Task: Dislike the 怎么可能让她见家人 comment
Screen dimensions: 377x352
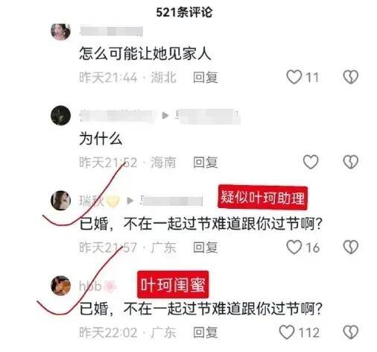Action: pos(351,77)
